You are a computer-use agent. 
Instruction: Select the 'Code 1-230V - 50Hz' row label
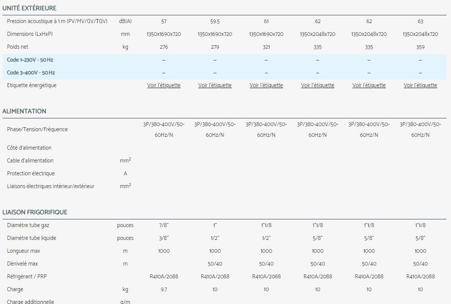[x=30, y=60]
